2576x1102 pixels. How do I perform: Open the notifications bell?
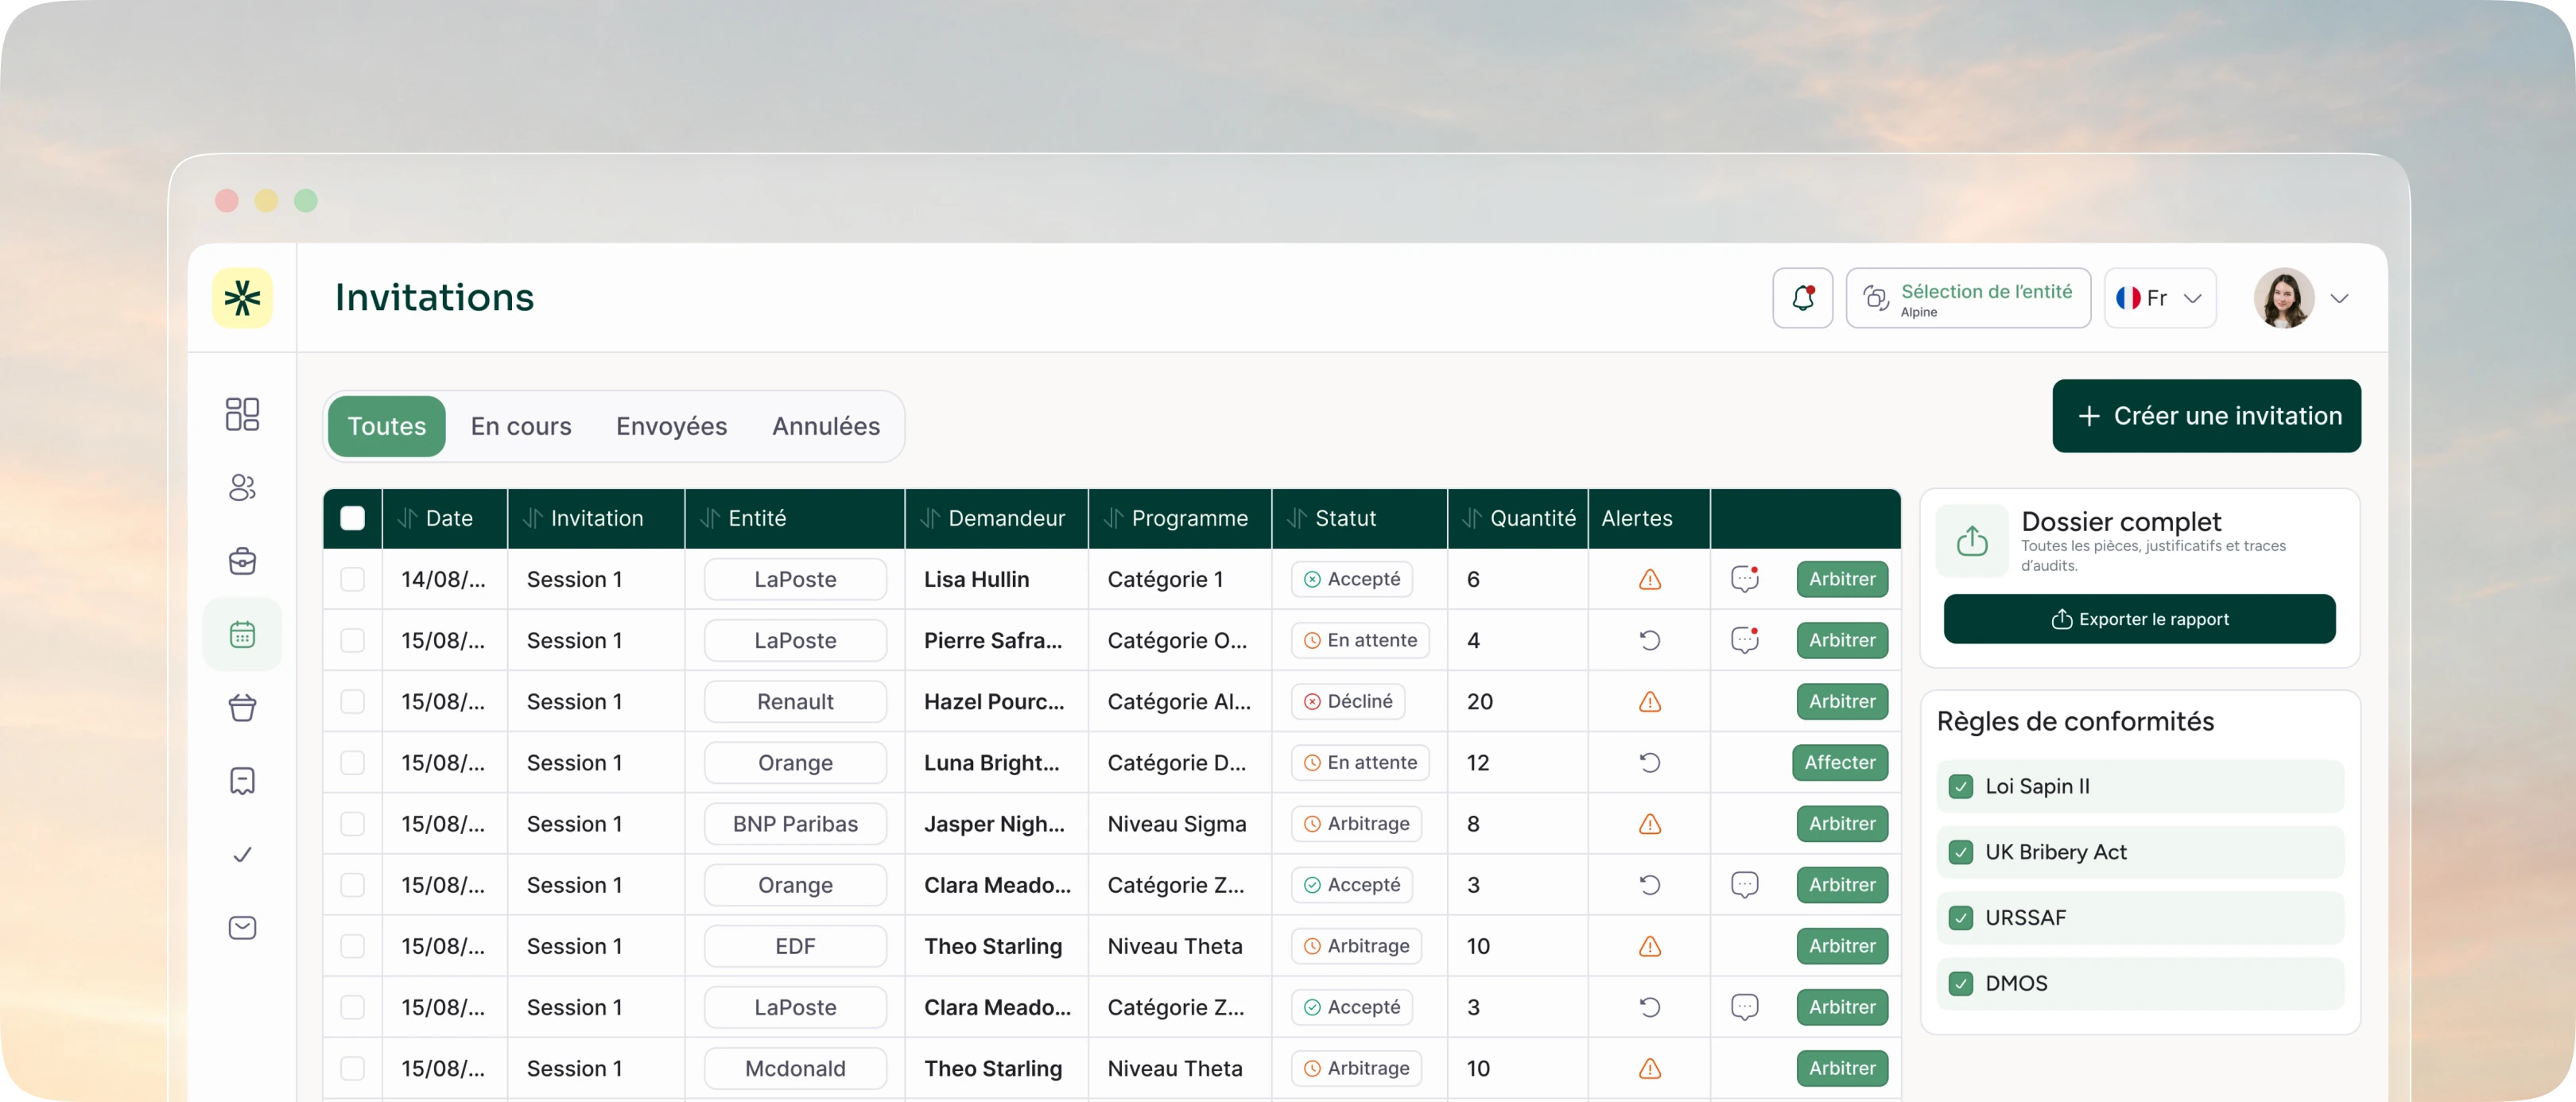1802,297
